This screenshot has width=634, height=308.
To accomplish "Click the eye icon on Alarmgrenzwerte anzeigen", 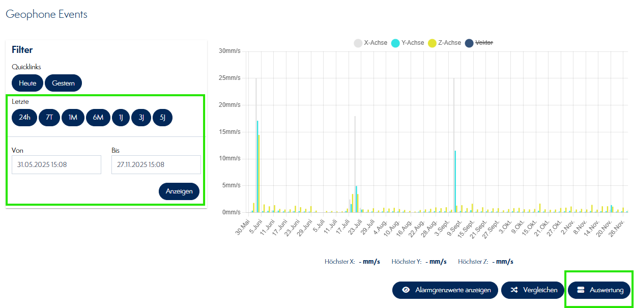I will coord(406,290).
